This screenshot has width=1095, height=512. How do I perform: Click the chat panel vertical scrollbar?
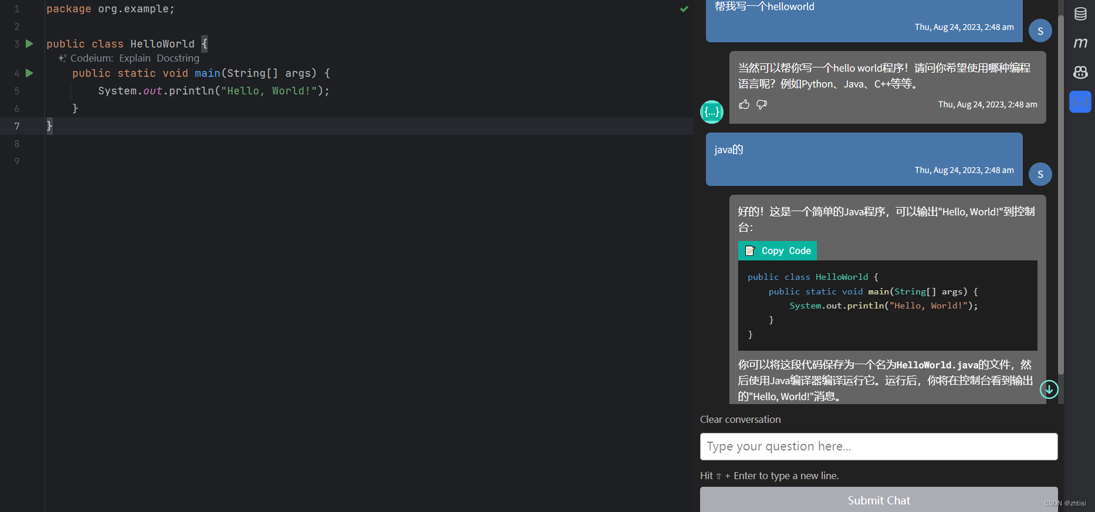1061,194
